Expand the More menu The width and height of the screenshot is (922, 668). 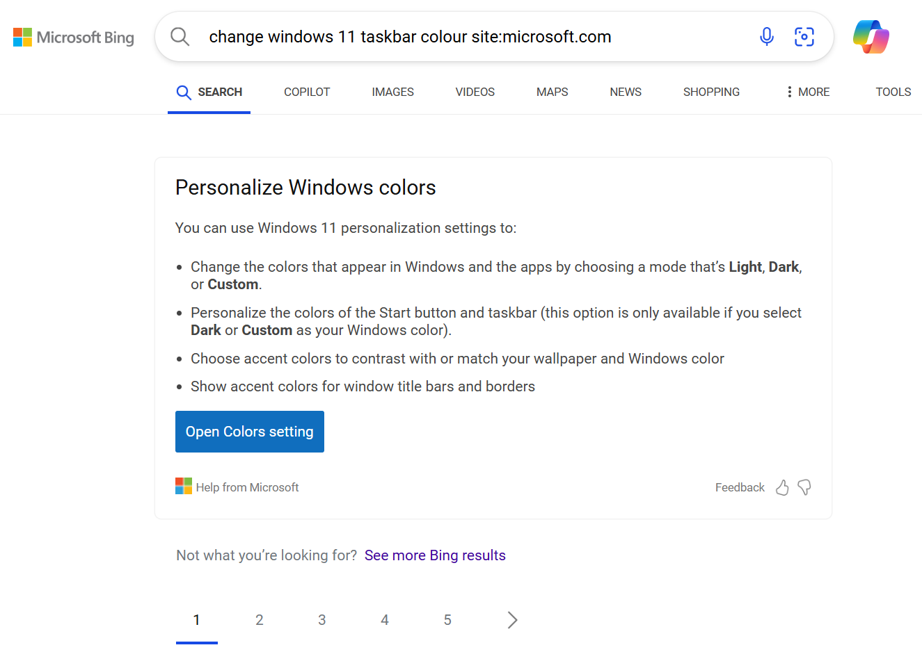[807, 92]
